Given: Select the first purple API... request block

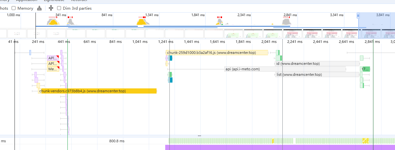Looking at the screenshot, I should tap(53, 58).
